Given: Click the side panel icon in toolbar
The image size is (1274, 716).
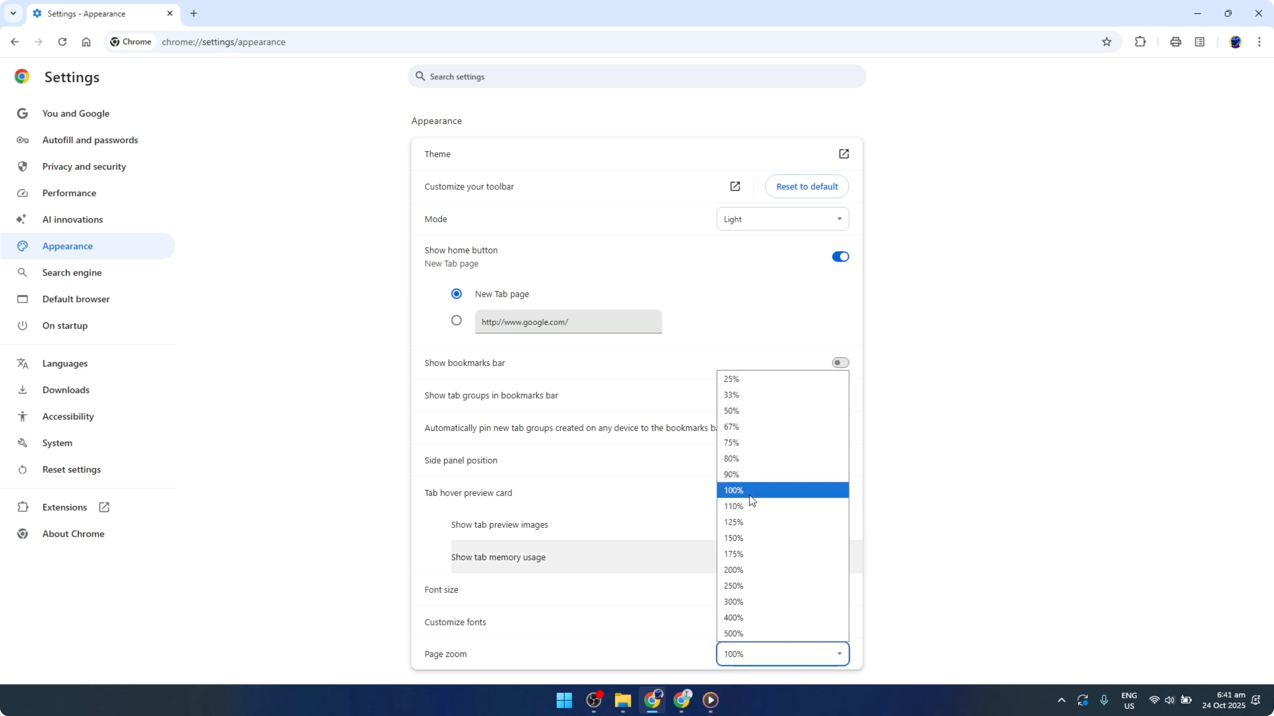Looking at the screenshot, I should 1199,42.
